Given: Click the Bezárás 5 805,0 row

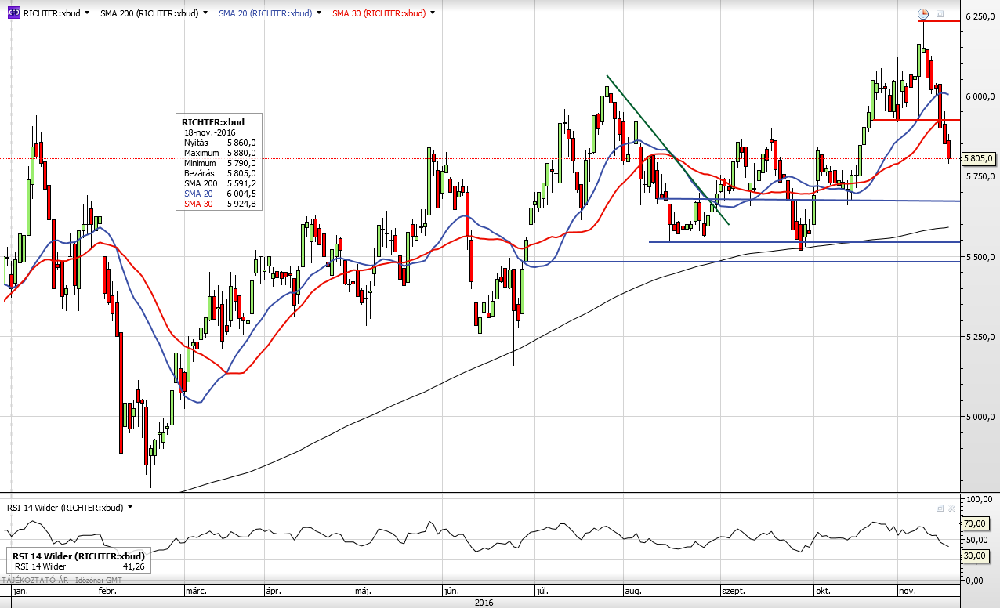Looking at the screenshot, I should pyautogui.click(x=219, y=173).
